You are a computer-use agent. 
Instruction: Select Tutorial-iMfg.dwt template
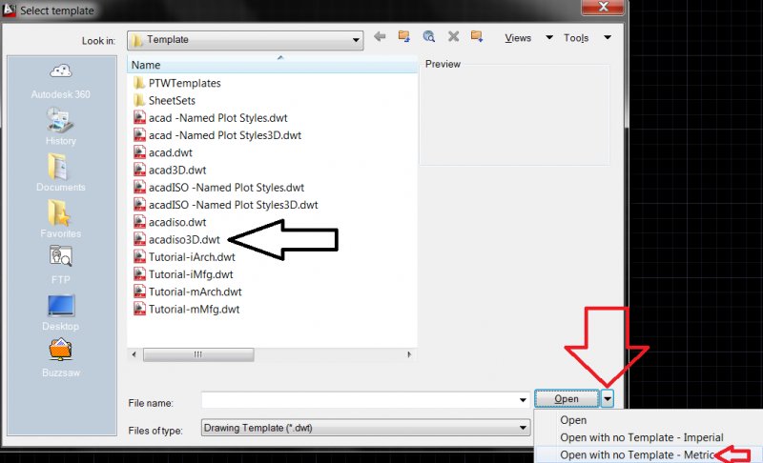(183, 274)
